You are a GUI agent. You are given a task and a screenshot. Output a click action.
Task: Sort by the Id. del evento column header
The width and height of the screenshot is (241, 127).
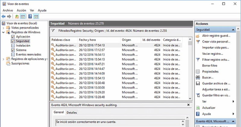(151, 40)
